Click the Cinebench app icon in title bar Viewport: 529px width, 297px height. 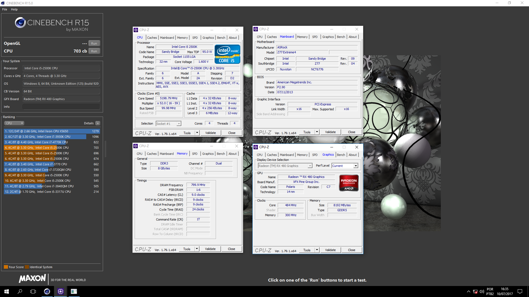coord(3,3)
